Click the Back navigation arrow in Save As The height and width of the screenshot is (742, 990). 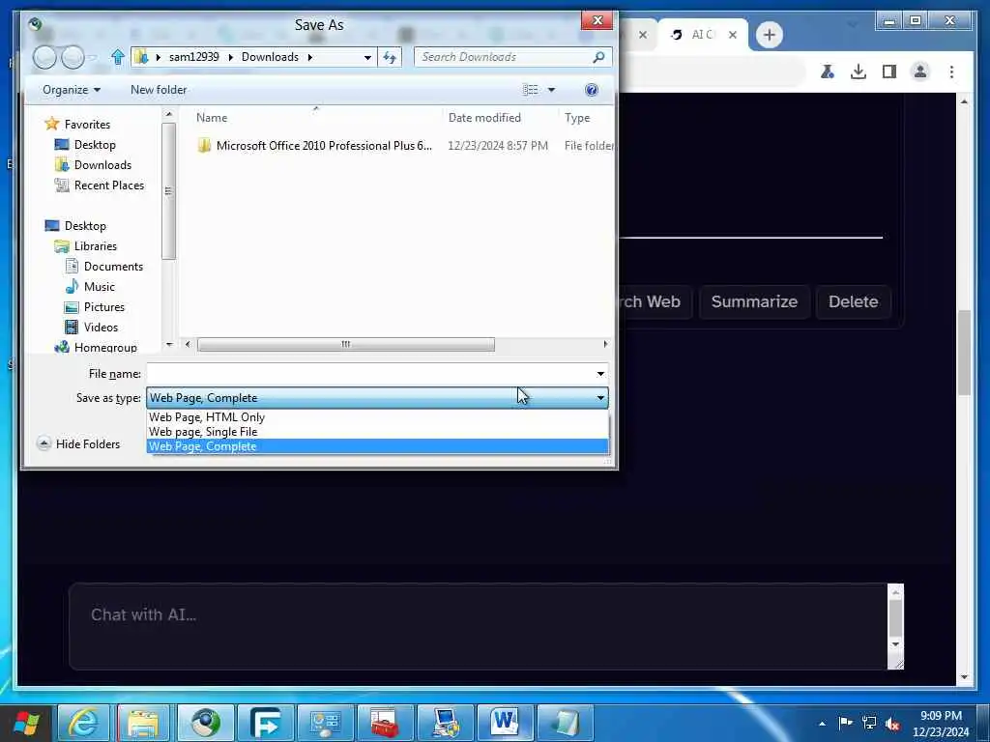(44, 57)
